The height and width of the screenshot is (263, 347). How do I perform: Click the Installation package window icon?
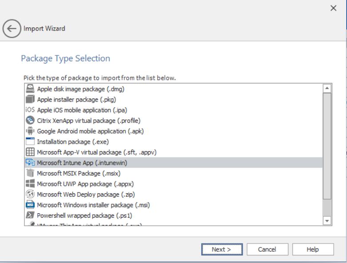coord(30,141)
